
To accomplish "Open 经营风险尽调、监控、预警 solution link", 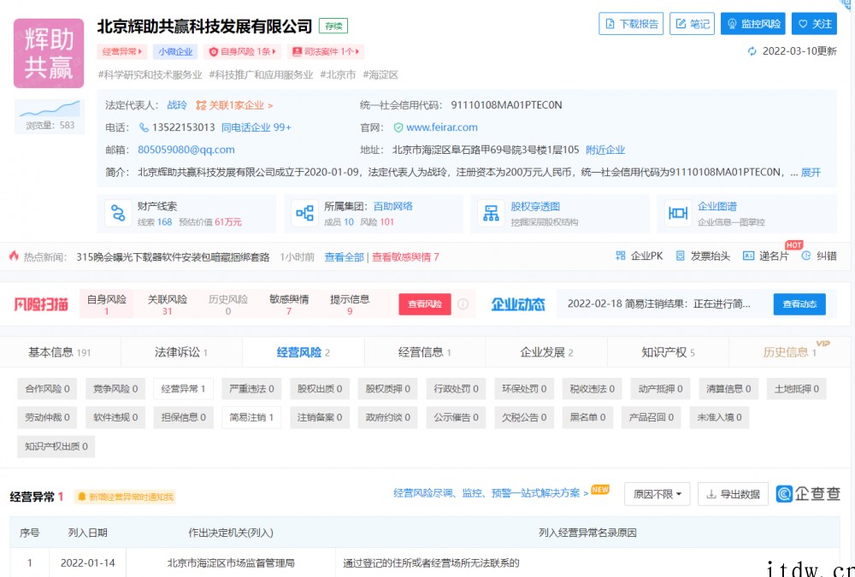I will point(491,493).
